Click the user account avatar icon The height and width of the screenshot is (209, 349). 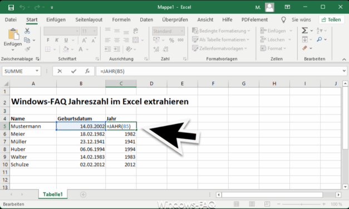(x=269, y=7)
